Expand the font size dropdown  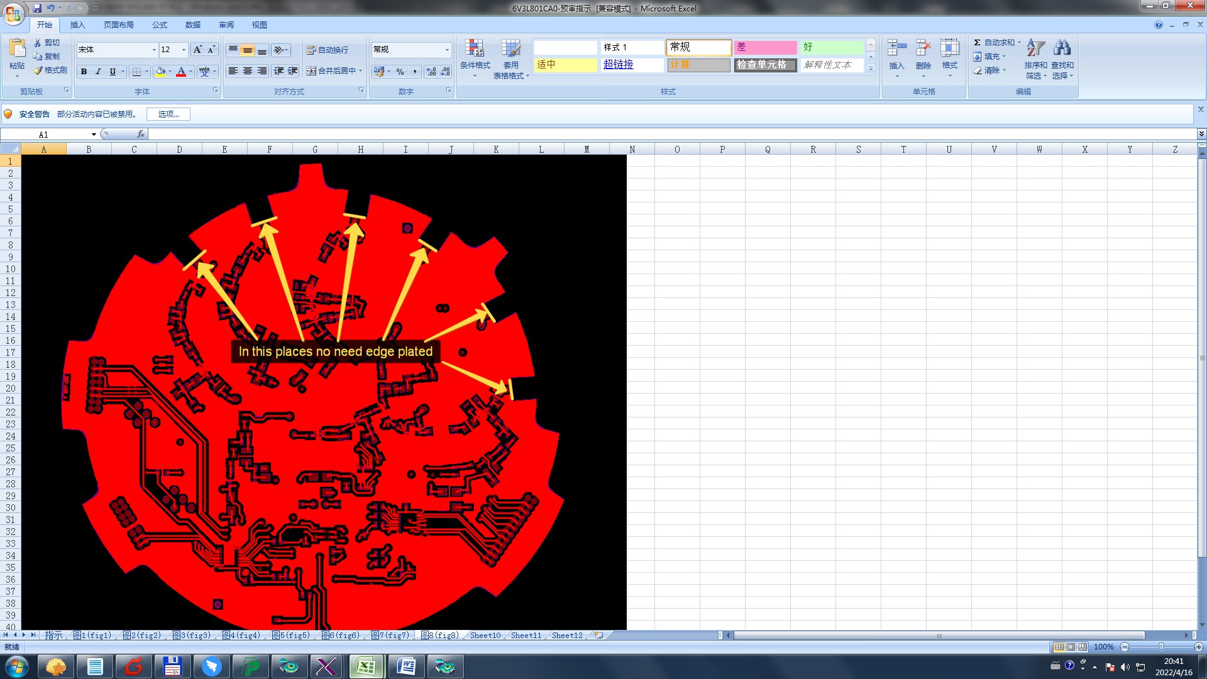click(x=184, y=50)
